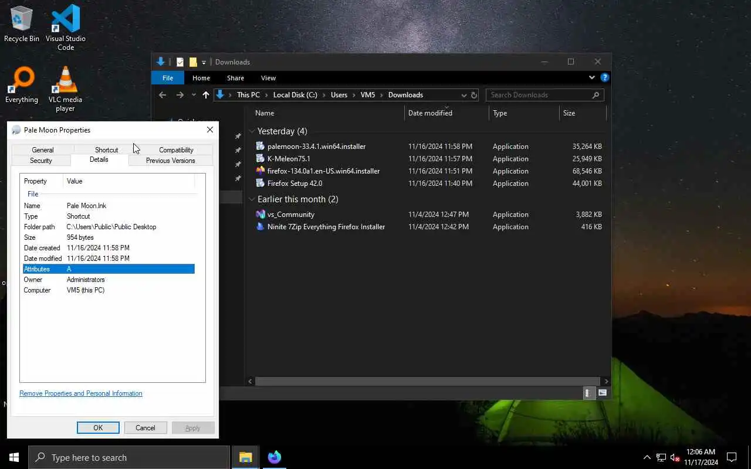The image size is (751, 469).
Task: Select the Everything desktop shortcut
Action: pyautogui.click(x=22, y=86)
